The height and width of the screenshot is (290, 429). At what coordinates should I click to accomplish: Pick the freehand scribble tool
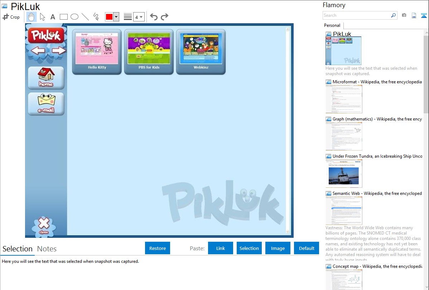(96, 17)
